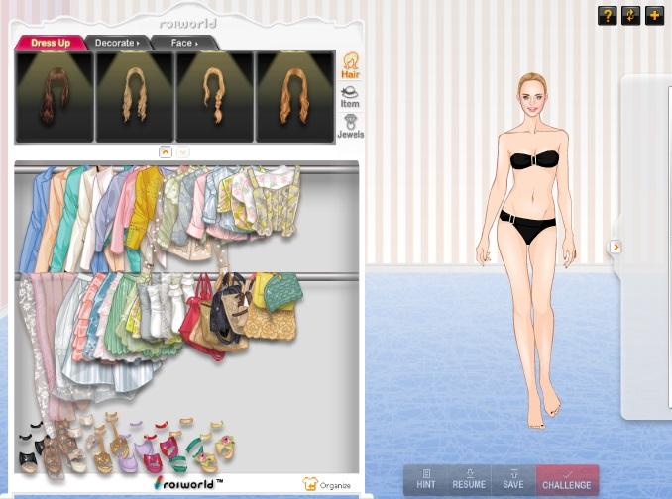Click the Save button
Viewport: 672px width, 499px height.
click(x=512, y=479)
